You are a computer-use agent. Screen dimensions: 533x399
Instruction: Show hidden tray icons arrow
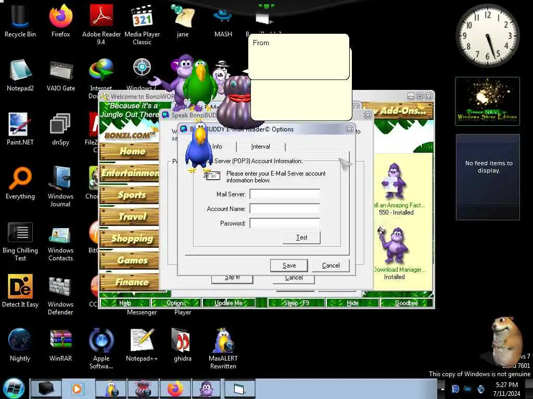442,389
